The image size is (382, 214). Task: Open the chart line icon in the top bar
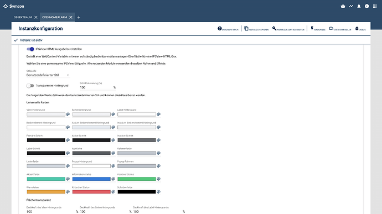[351, 6]
